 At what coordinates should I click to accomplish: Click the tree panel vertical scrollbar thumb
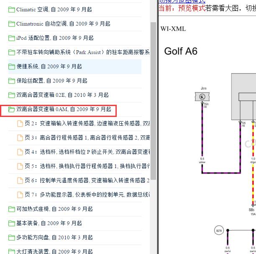tap(153, 101)
